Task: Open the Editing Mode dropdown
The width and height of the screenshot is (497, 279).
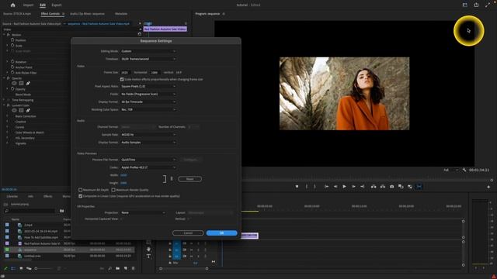Action: [148, 51]
